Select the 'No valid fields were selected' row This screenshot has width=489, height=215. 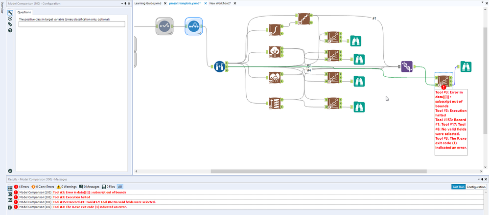click(x=250, y=202)
